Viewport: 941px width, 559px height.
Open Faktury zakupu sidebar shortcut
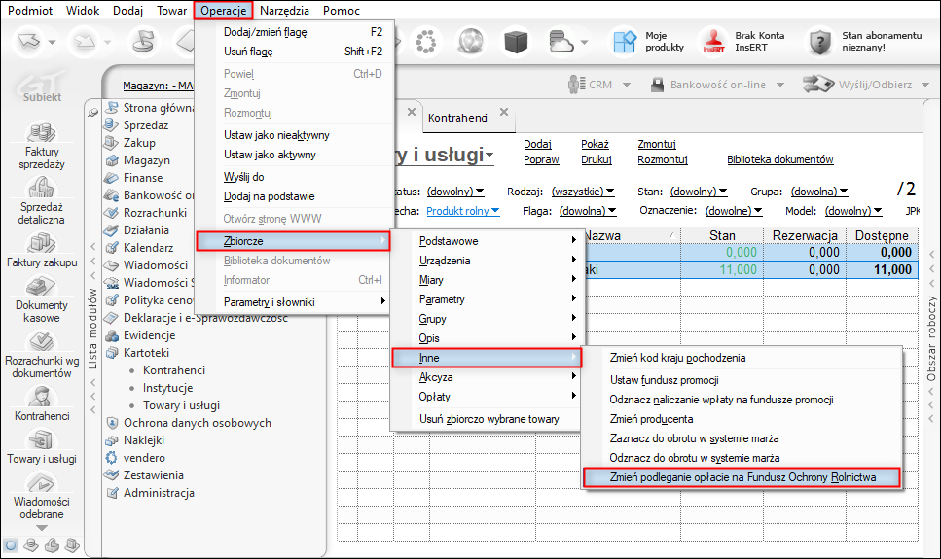pos(42,249)
